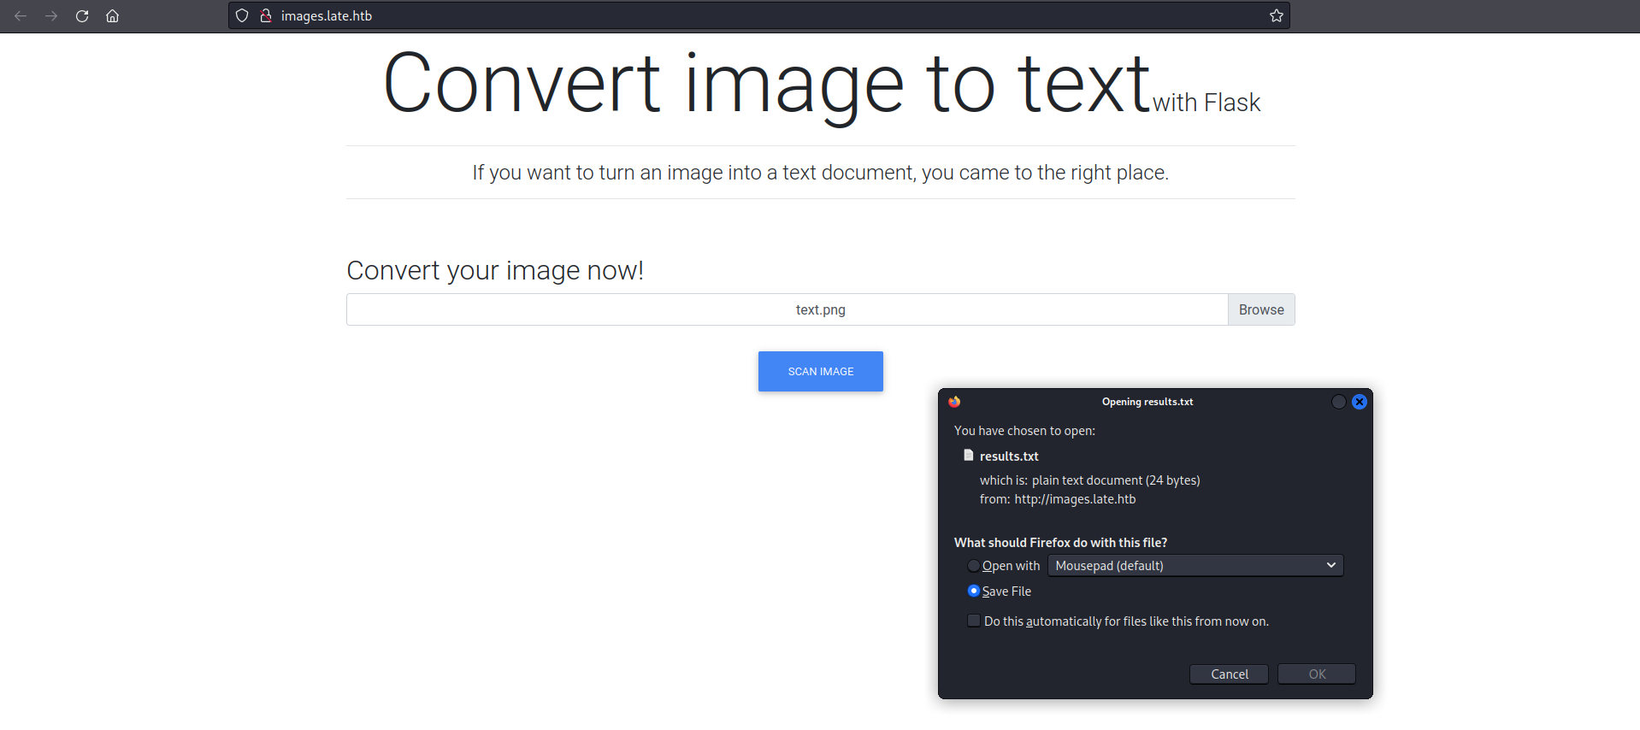The image size is (1640, 730).
Task: Click the blue SCAN IMAGE button
Action: (x=820, y=372)
